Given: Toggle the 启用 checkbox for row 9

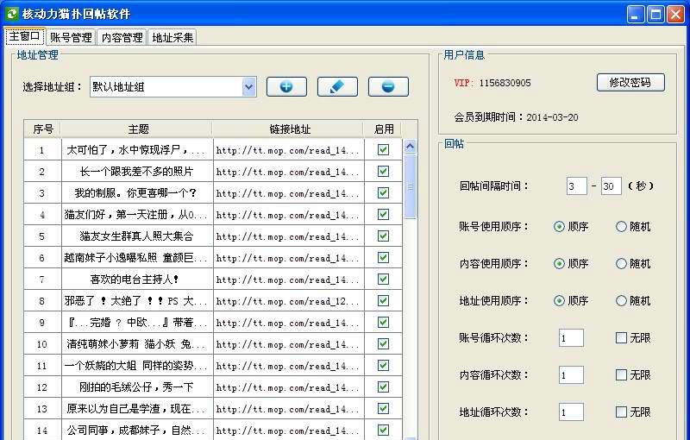Looking at the screenshot, I should click(383, 323).
